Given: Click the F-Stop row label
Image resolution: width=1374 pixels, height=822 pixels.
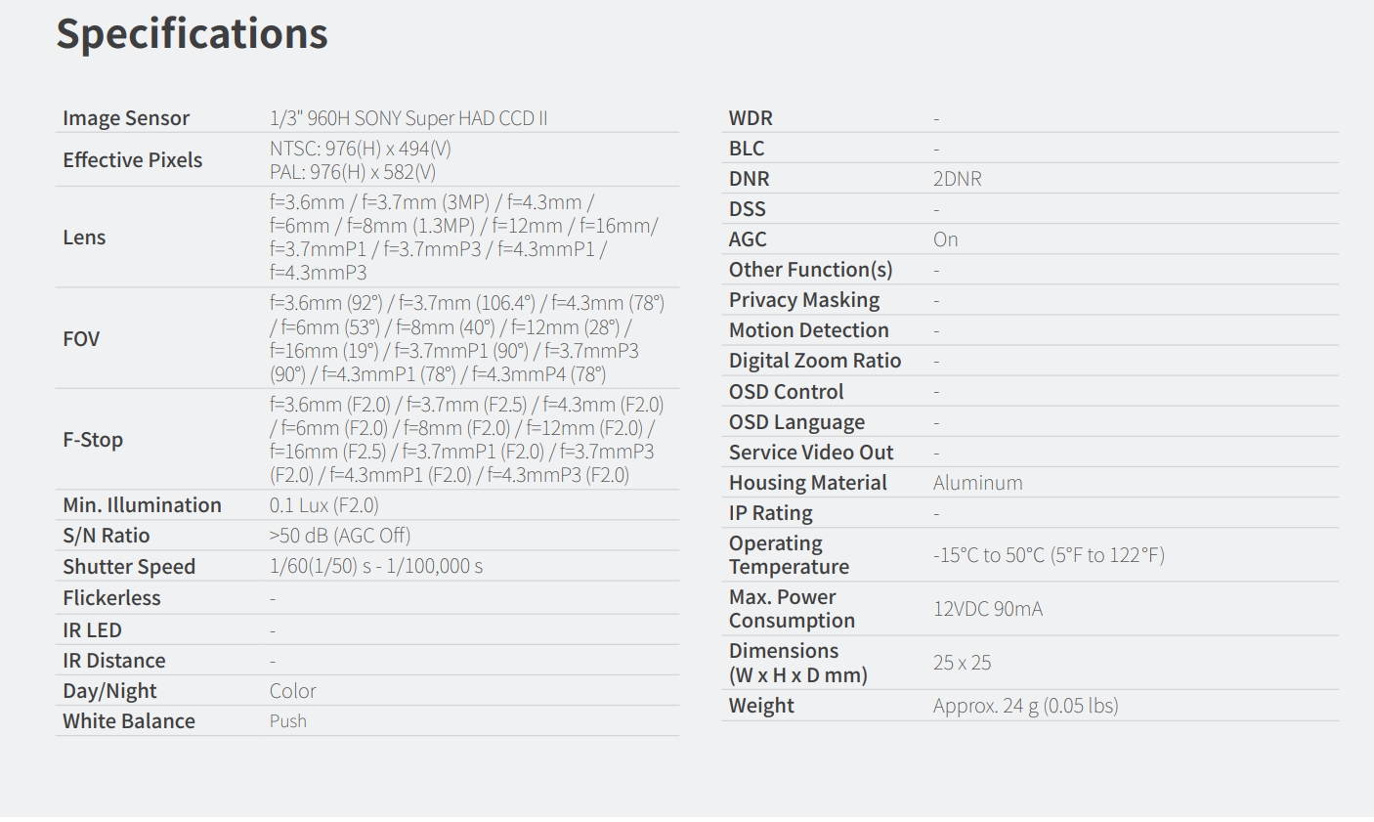Looking at the screenshot, I should click(x=93, y=440).
